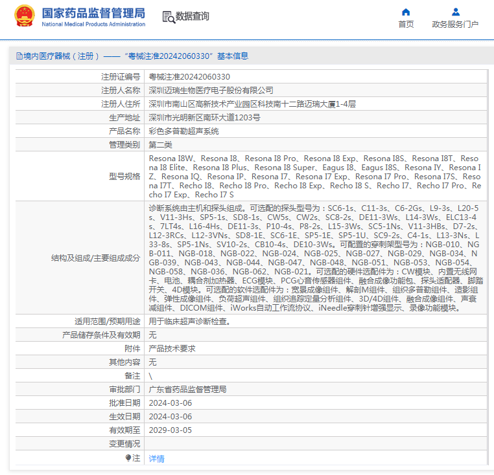This screenshot has width=494, height=475.
Task: Go to 首页 via its text label
Action: (x=406, y=25)
